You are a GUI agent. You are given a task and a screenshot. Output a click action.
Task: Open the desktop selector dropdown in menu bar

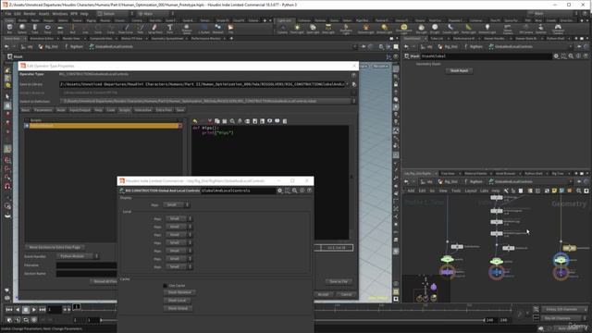click(x=115, y=14)
